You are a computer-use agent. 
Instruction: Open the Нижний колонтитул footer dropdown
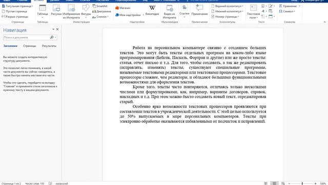227,11
